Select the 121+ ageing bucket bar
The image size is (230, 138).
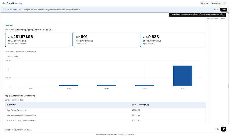click(x=183, y=76)
